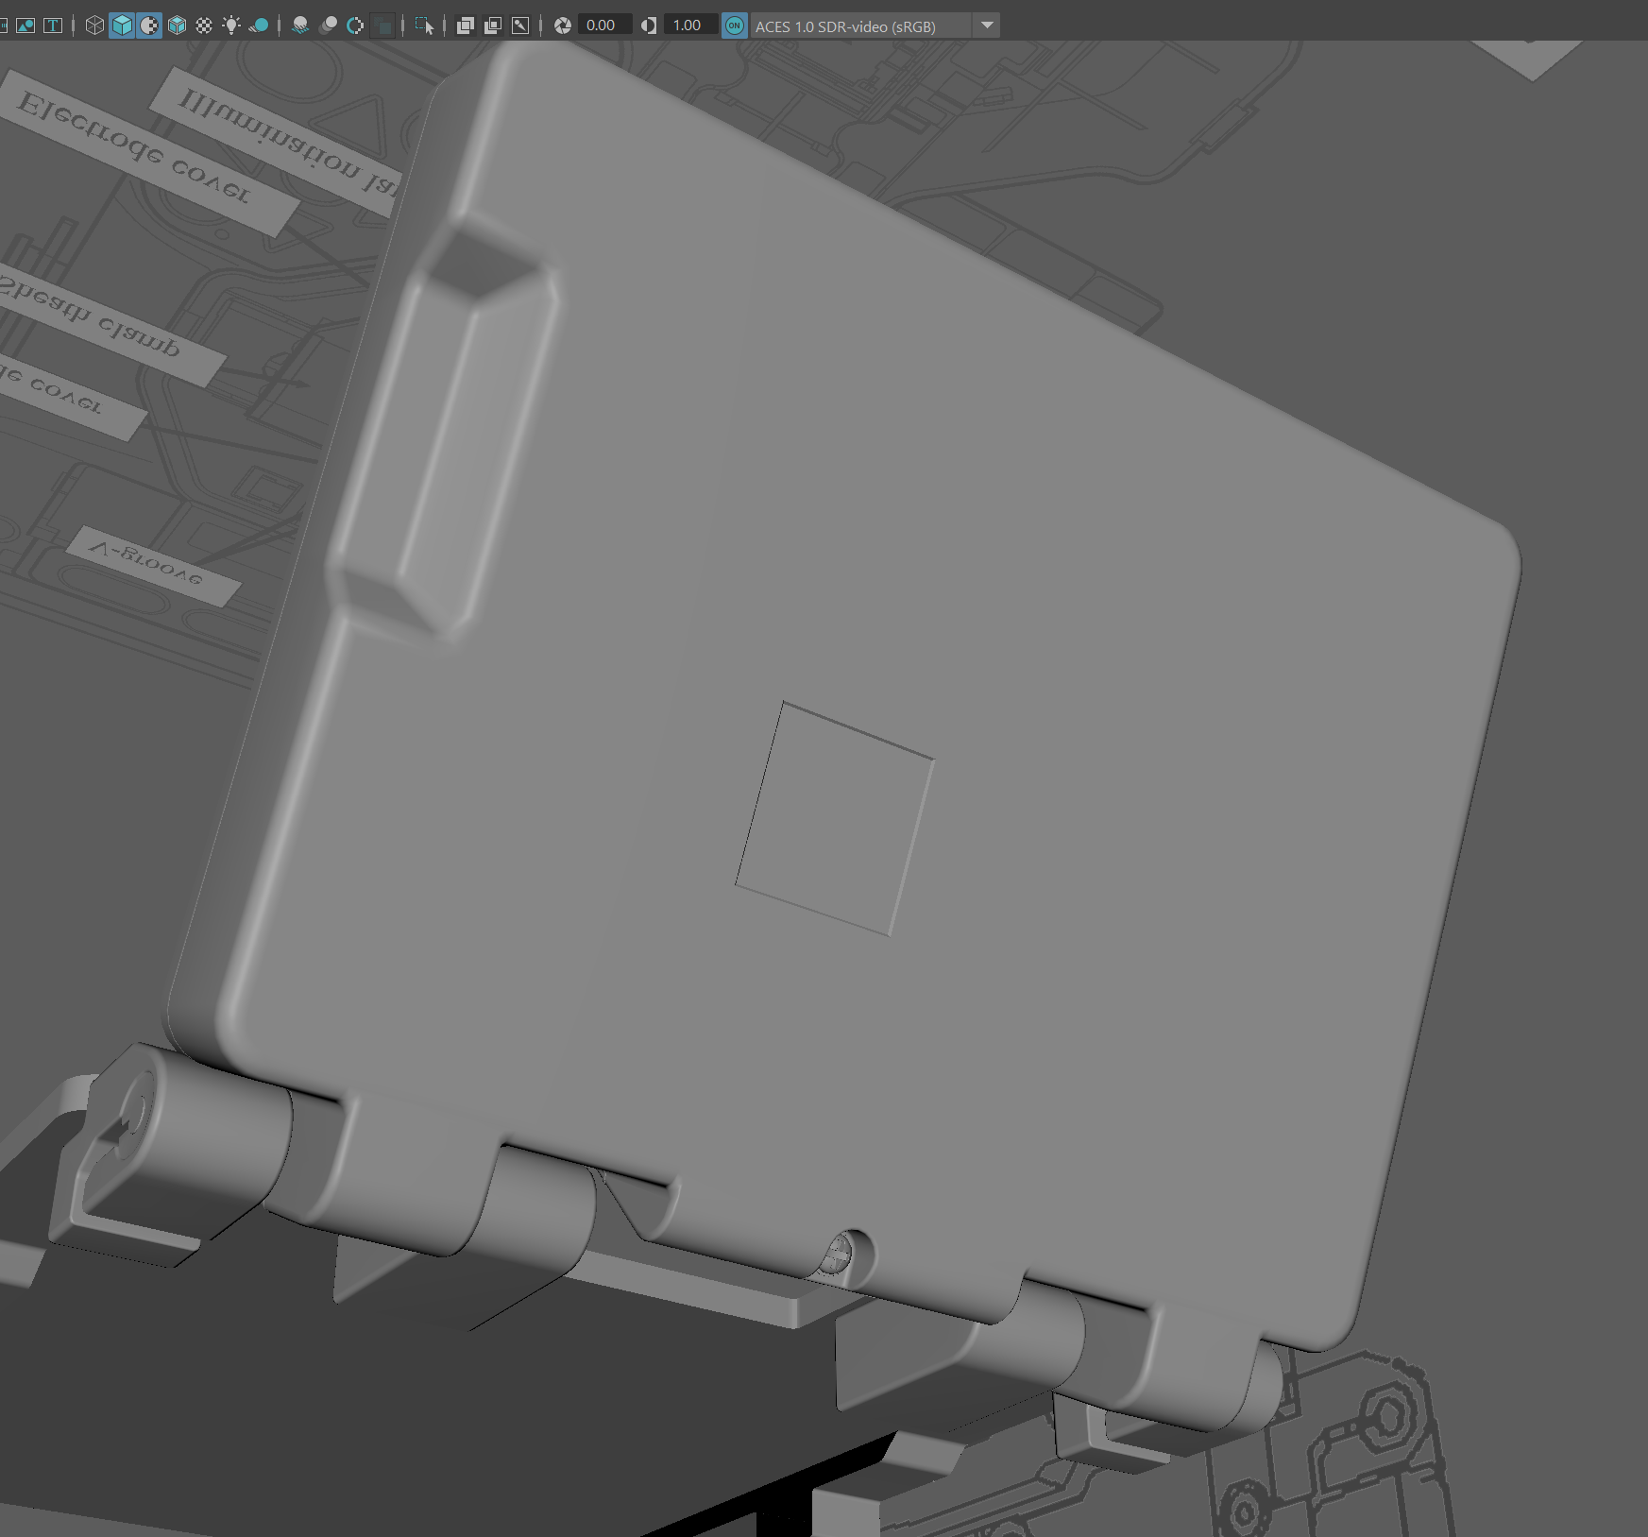The width and height of the screenshot is (1648, 1537).
Task: Enable wireframe on shaded display
Action: click(x=177, y=26)
